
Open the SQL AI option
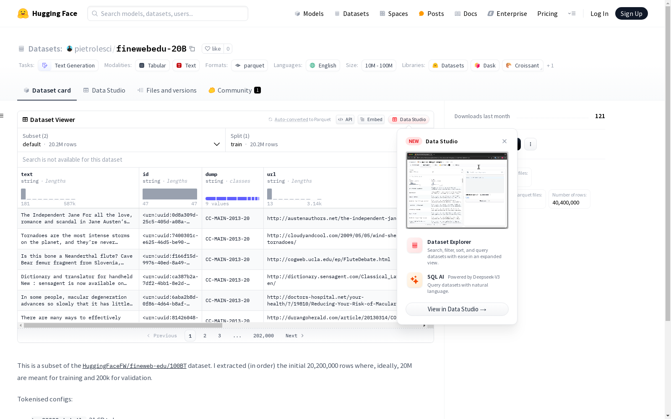457,284
